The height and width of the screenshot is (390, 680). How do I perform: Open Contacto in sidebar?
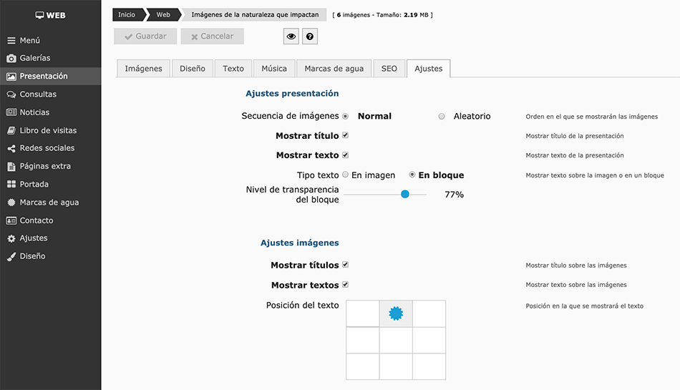point(50,220)
